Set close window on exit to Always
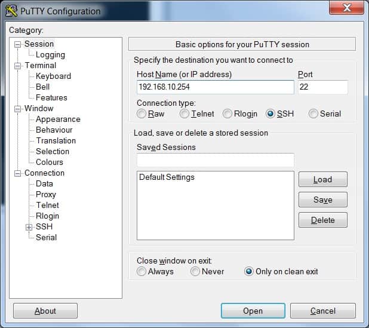 point(142,271)
